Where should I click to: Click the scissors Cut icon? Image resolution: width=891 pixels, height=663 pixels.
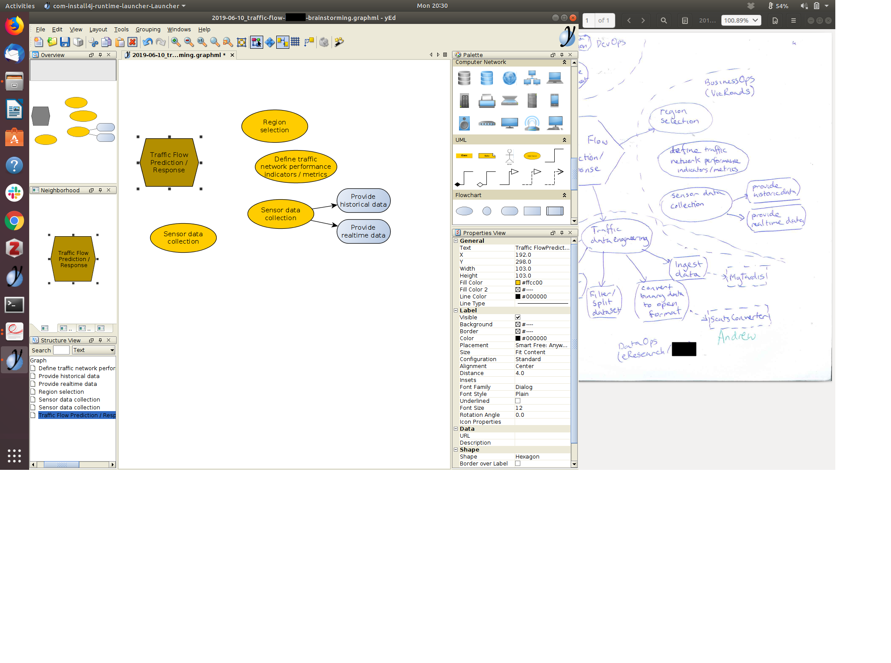pyautogui.click(x=94, y=42)
